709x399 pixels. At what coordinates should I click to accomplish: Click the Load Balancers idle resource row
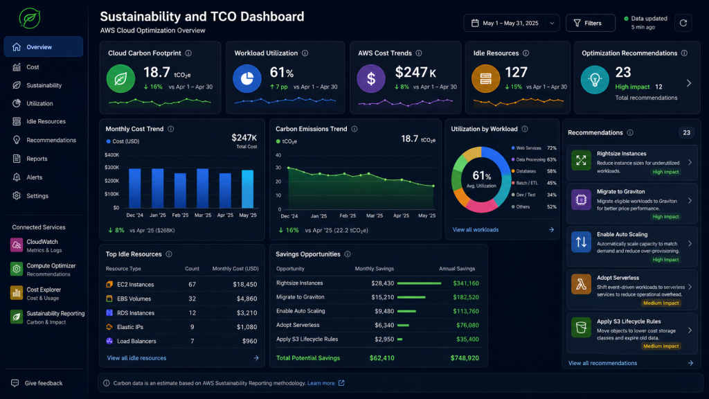(x=182, y=341)
